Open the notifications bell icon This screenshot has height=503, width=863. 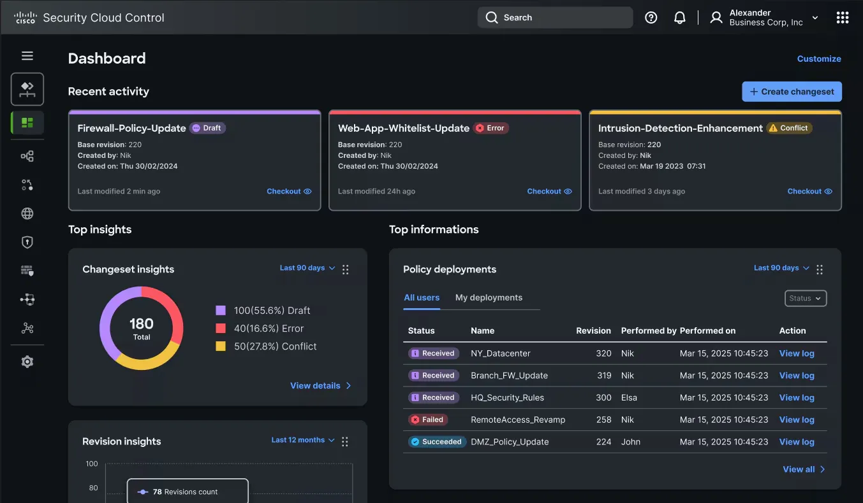[679, 17]
